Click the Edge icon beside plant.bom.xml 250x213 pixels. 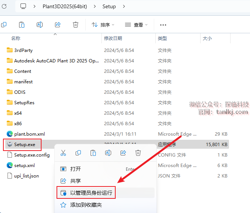click(10, 134)
